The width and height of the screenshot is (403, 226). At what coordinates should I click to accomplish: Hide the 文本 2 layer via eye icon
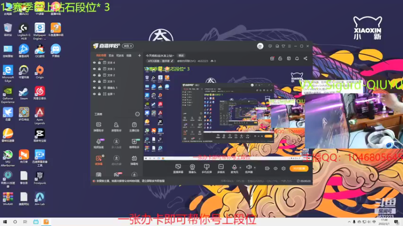[x=94, y=75]
